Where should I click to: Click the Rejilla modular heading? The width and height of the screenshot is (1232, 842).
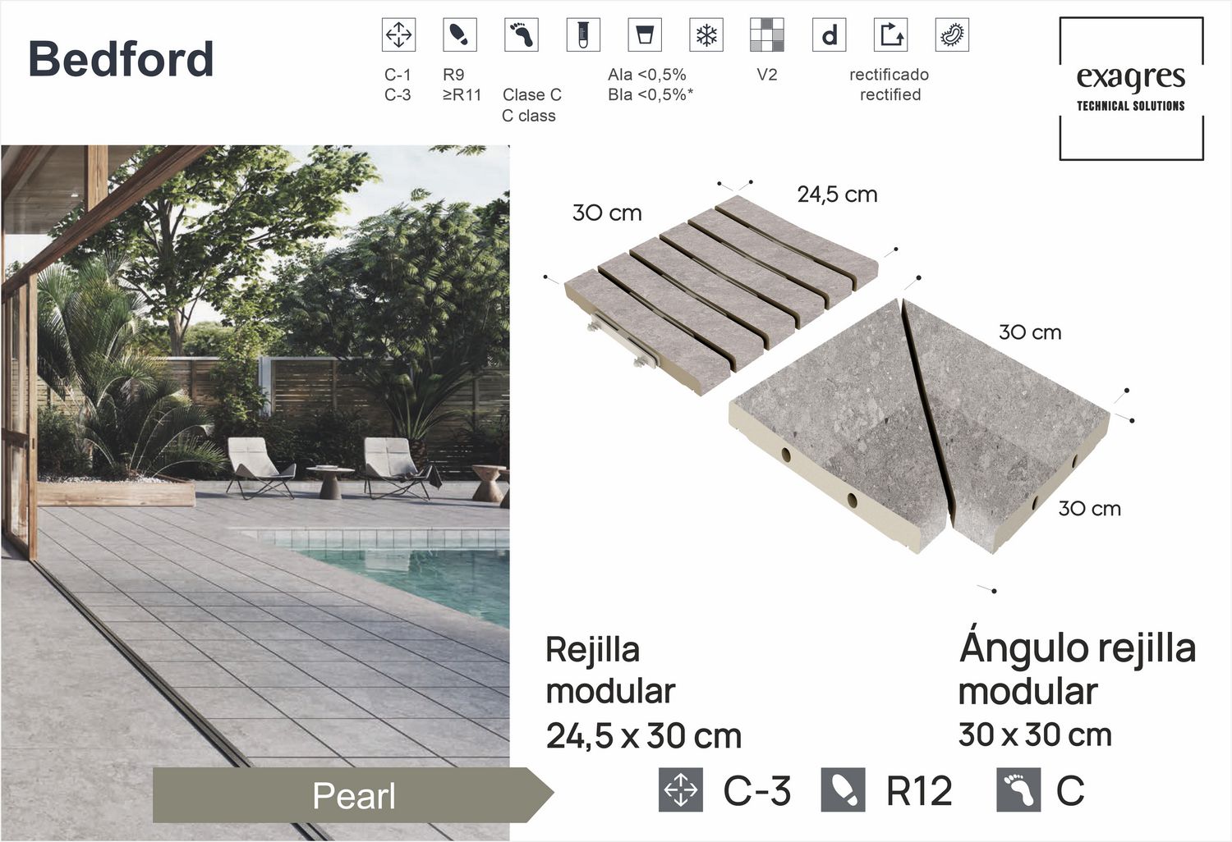(x=610, y=670)
